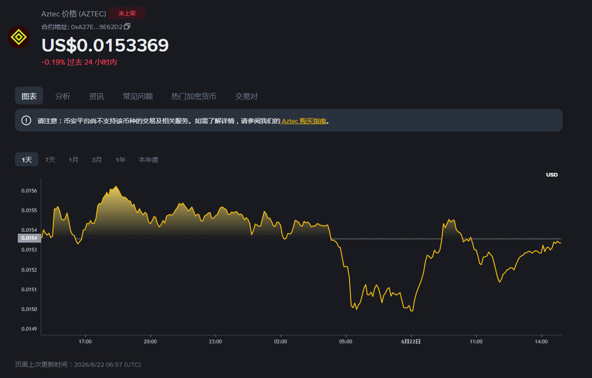Image resolution: width=592 pixels, height=378 pixels.
Task: Switch to the 交易对 tab
Action: [x=247, y=96]
